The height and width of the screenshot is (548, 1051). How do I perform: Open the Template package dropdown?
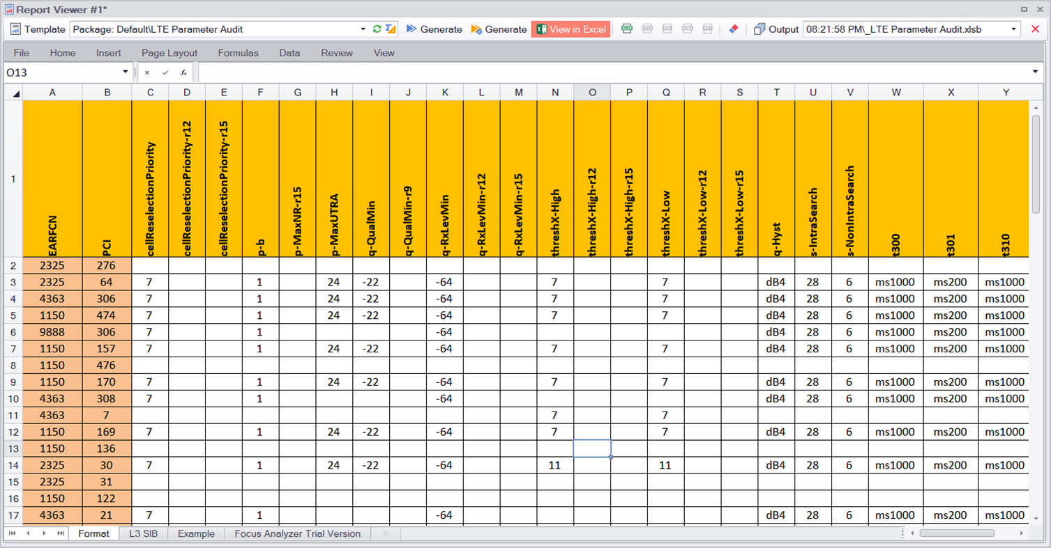pyautogui.click(x=363, y=29)
